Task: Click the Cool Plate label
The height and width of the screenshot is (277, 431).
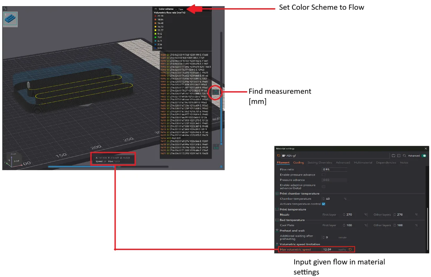Action: pos(287,225)
